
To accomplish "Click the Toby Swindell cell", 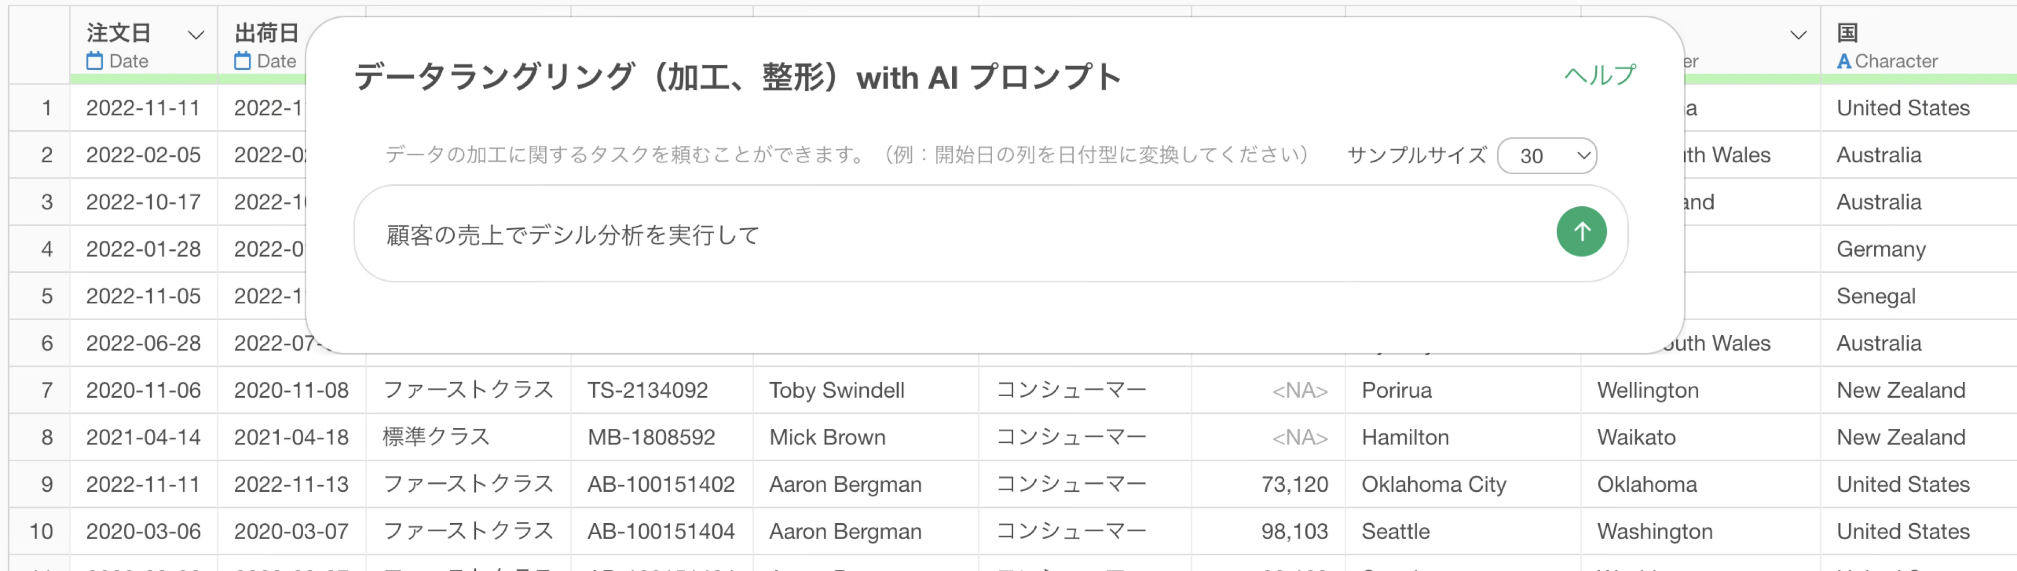I will [x=836, y=390].
